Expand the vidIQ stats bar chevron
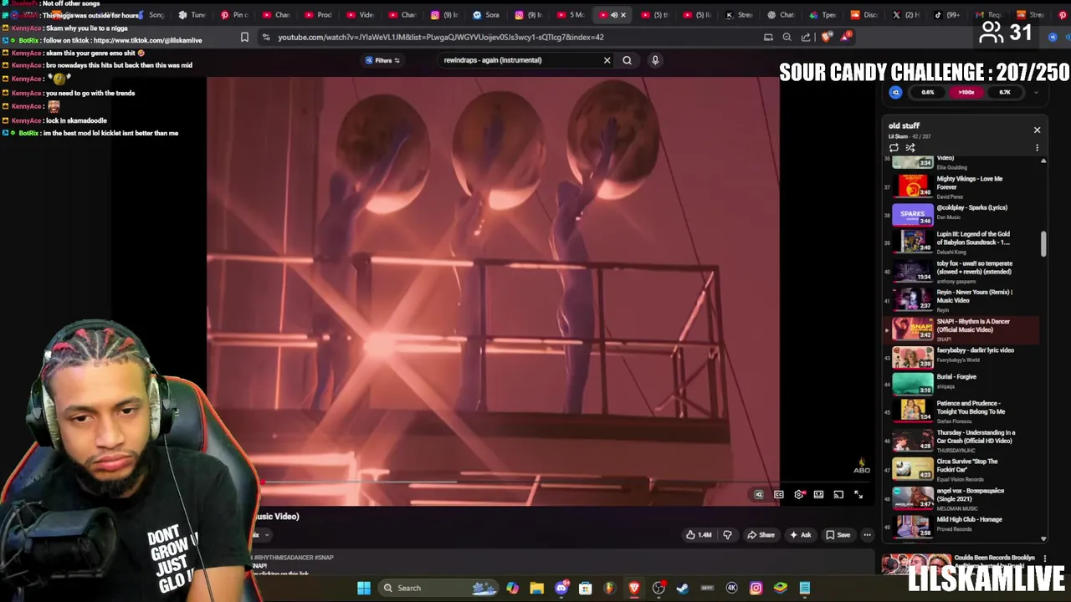This screenshot has height=602, width=1071. (1036, 93)
